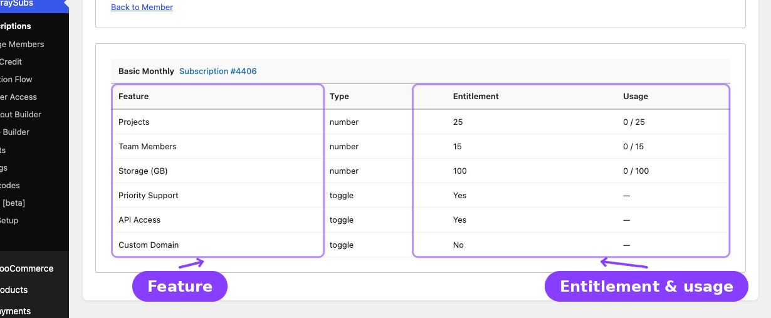This screenshot has height=318, width=771.
Task: Click the usage dash in Custom Domain row
Action: (626, 245)
